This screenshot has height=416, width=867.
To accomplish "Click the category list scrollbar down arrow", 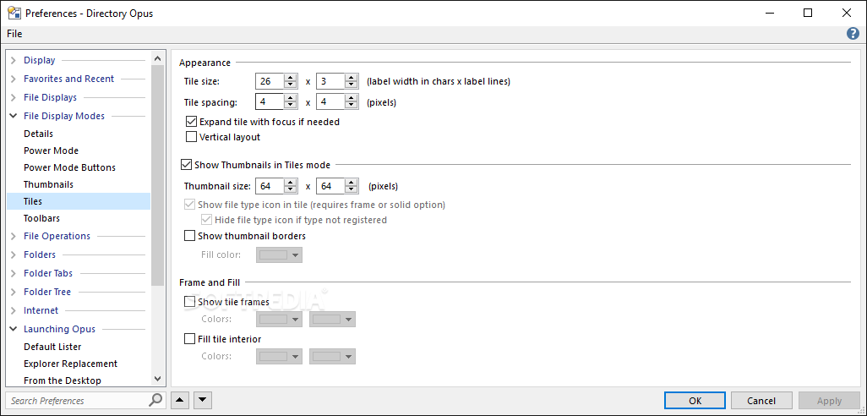I will click(x=157, y=379).
